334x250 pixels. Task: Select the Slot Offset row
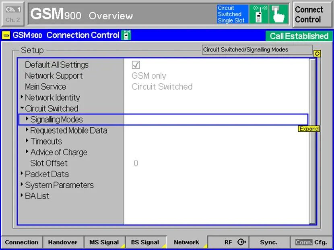[163, 163]
